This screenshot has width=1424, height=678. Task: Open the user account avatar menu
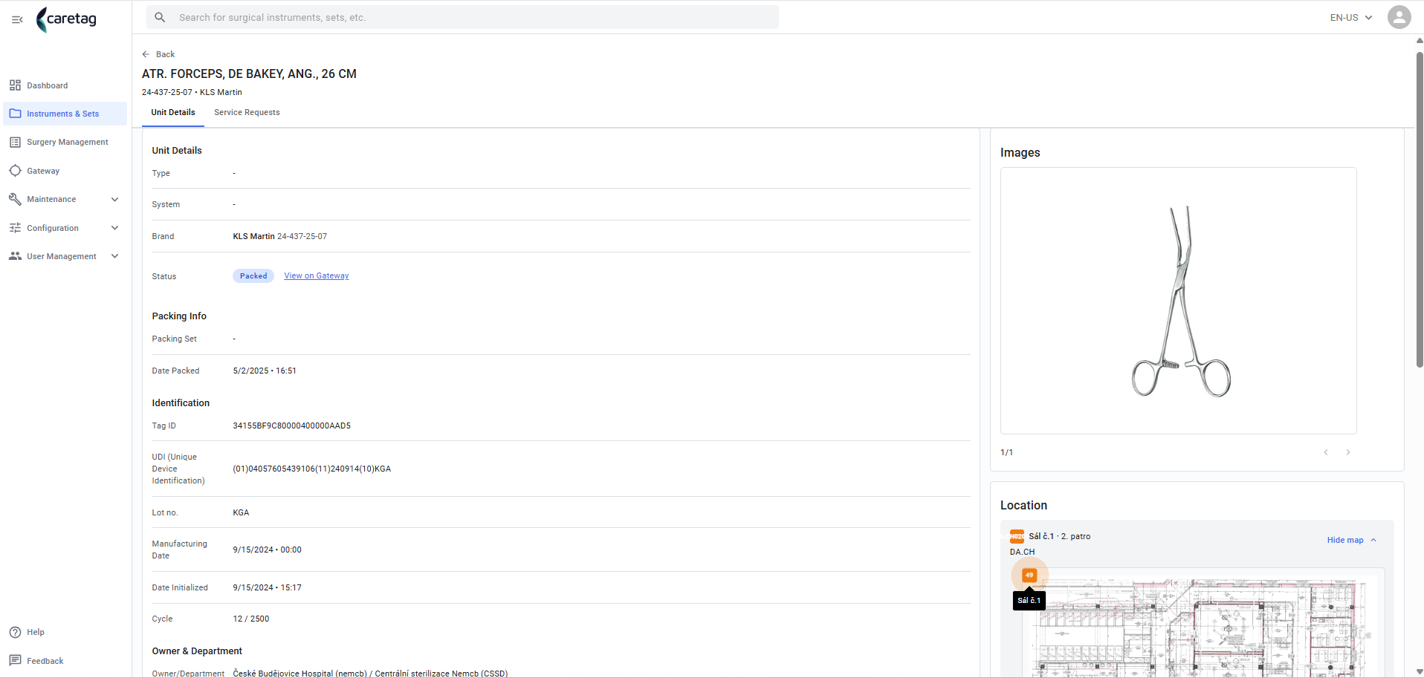pyautogui.click(x=1399, y=17)
